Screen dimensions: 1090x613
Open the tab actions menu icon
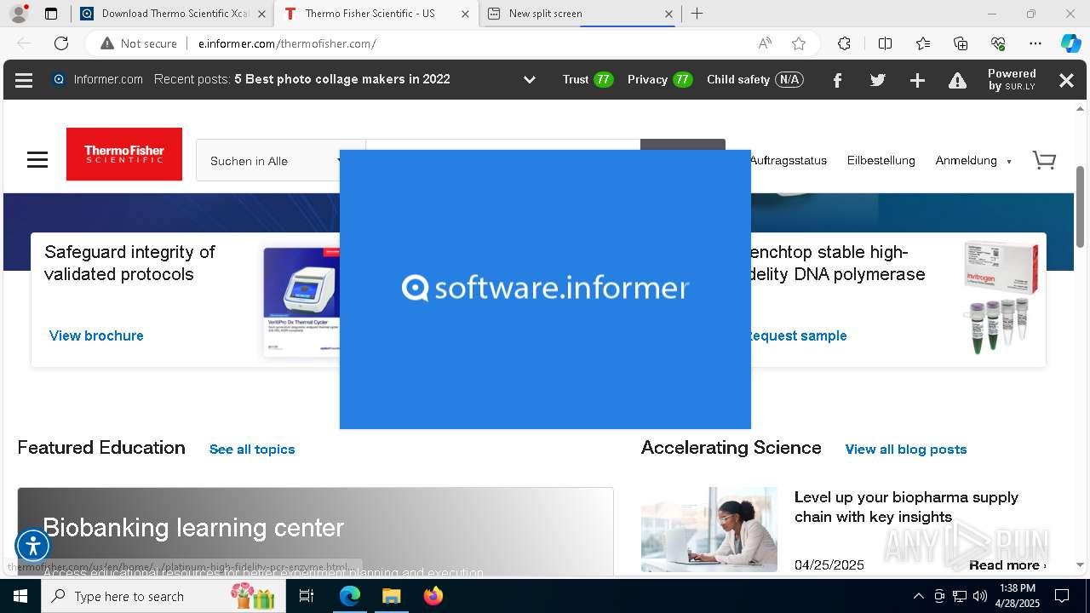coord(51,14)
